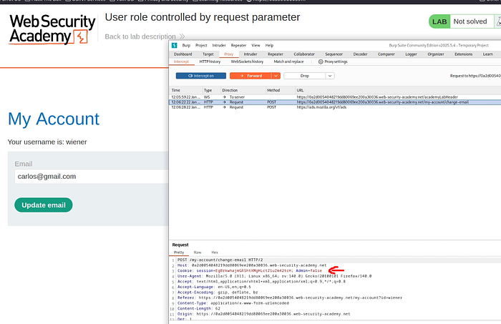501x324 pixels.
Task: Forward the intercepted request
Action: click(250, 76)
